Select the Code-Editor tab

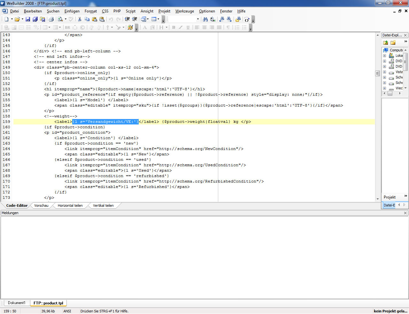tap(17, 206)
